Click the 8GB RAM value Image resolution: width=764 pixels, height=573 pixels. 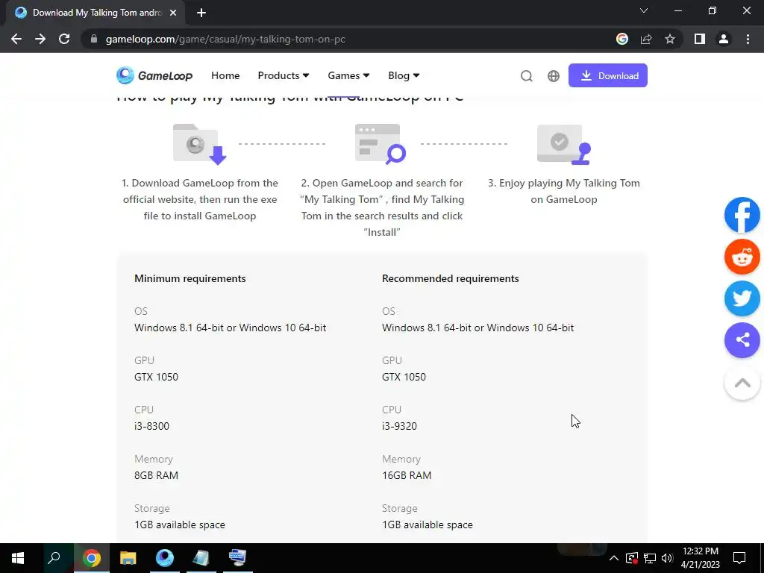coord(156,475)
